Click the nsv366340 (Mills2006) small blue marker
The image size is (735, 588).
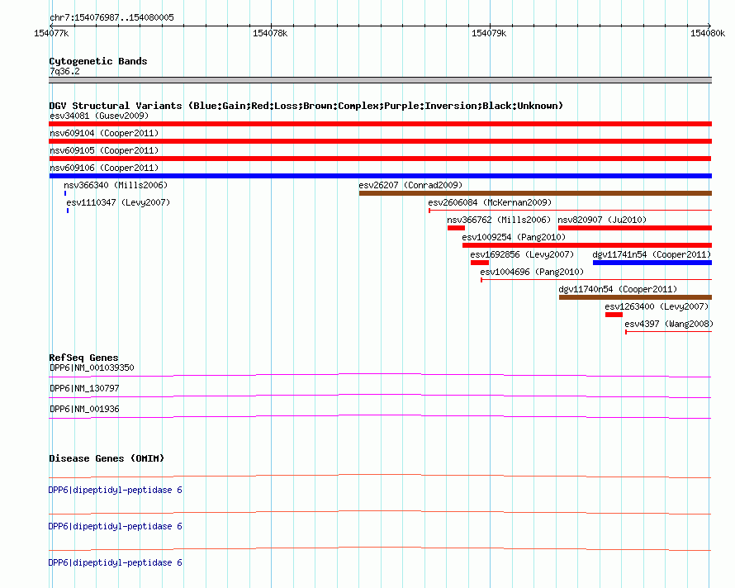(65, 193)
